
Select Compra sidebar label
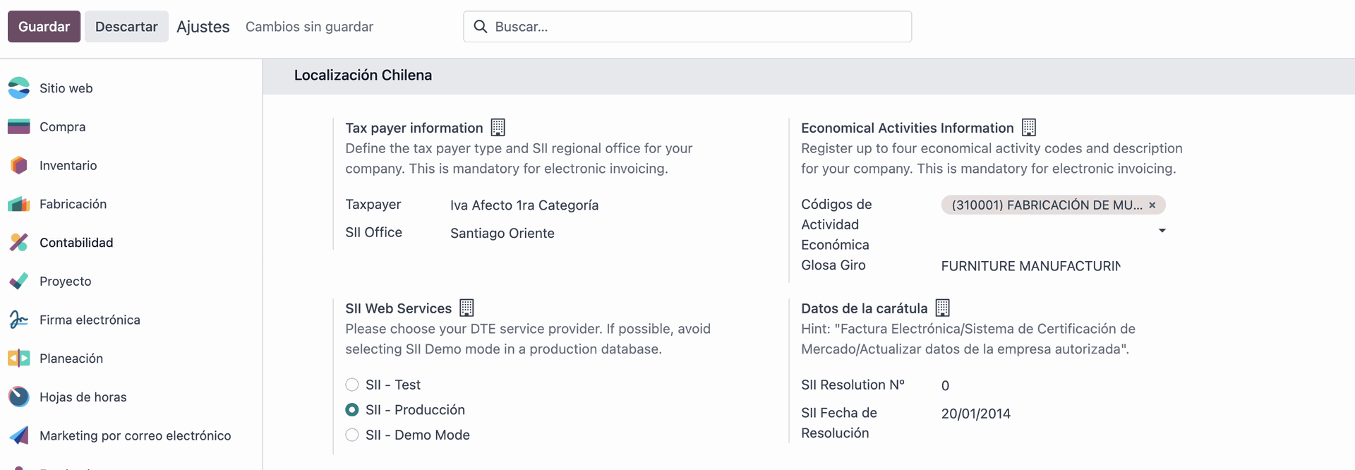click(63, 127)
